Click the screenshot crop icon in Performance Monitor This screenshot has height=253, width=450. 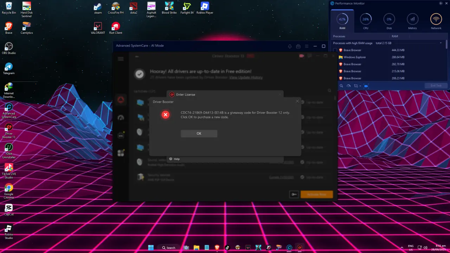tap(356, 86)
